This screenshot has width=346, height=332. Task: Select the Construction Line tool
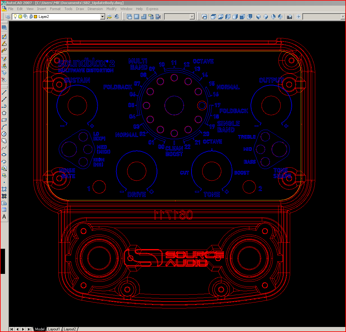4,99
